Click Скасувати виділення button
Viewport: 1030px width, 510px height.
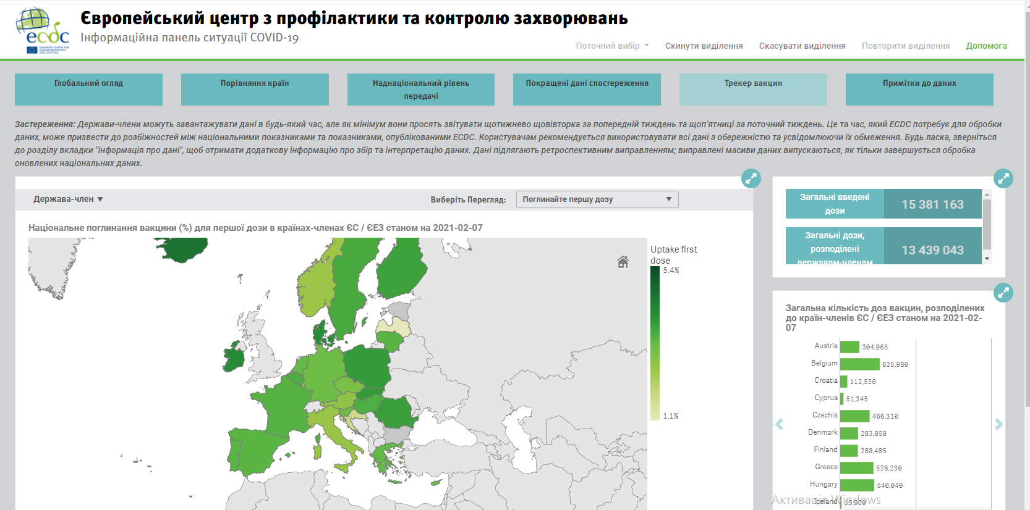[802, 46]
